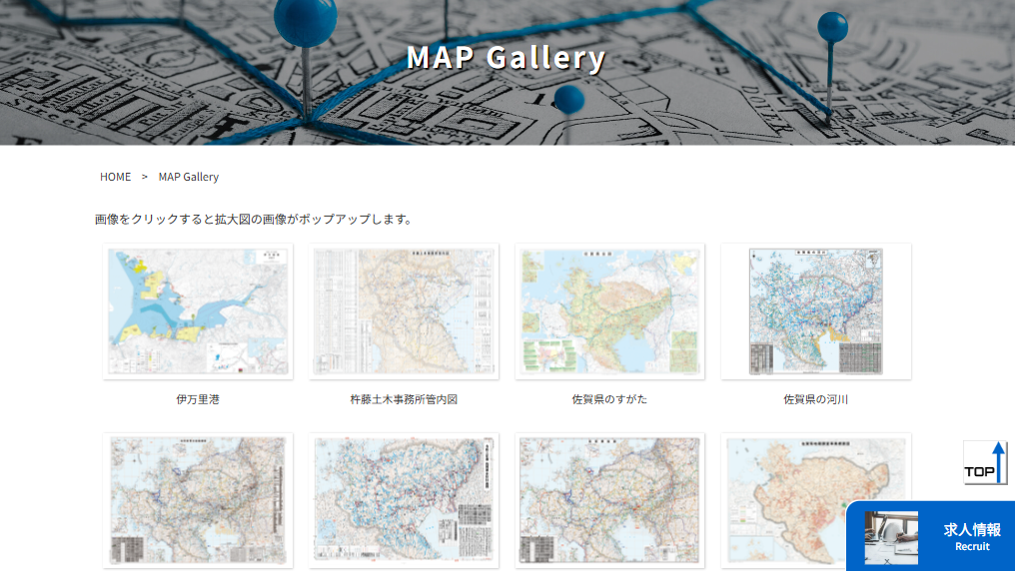Viewport: 1015px width, 571px height.
Task: Open the map thumbnail directly beneath 佐賀県のすがた caption
Action: coord(609,500)
